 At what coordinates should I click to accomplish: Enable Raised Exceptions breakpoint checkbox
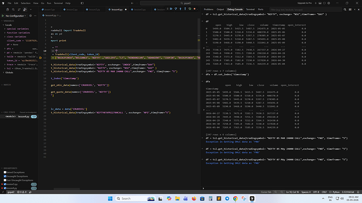click(x=5, y=172)
